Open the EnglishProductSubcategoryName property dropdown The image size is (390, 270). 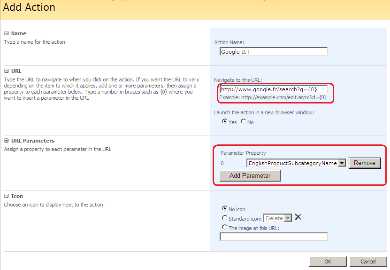click(x=342, y=163)
